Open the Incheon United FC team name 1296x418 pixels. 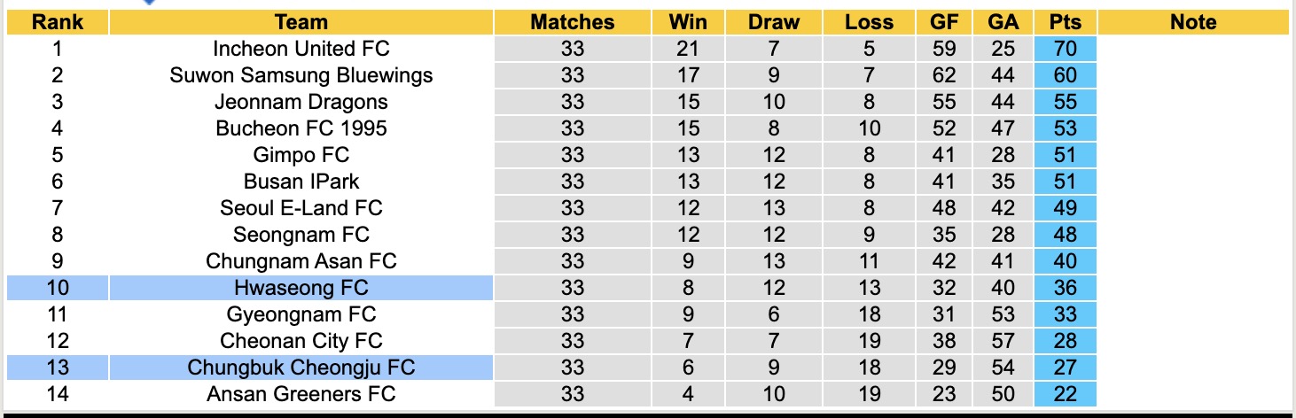[x=301, y=49]
